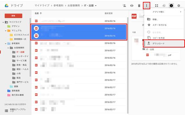Click お客様事例 in the breadcrumb

[74, 5]
